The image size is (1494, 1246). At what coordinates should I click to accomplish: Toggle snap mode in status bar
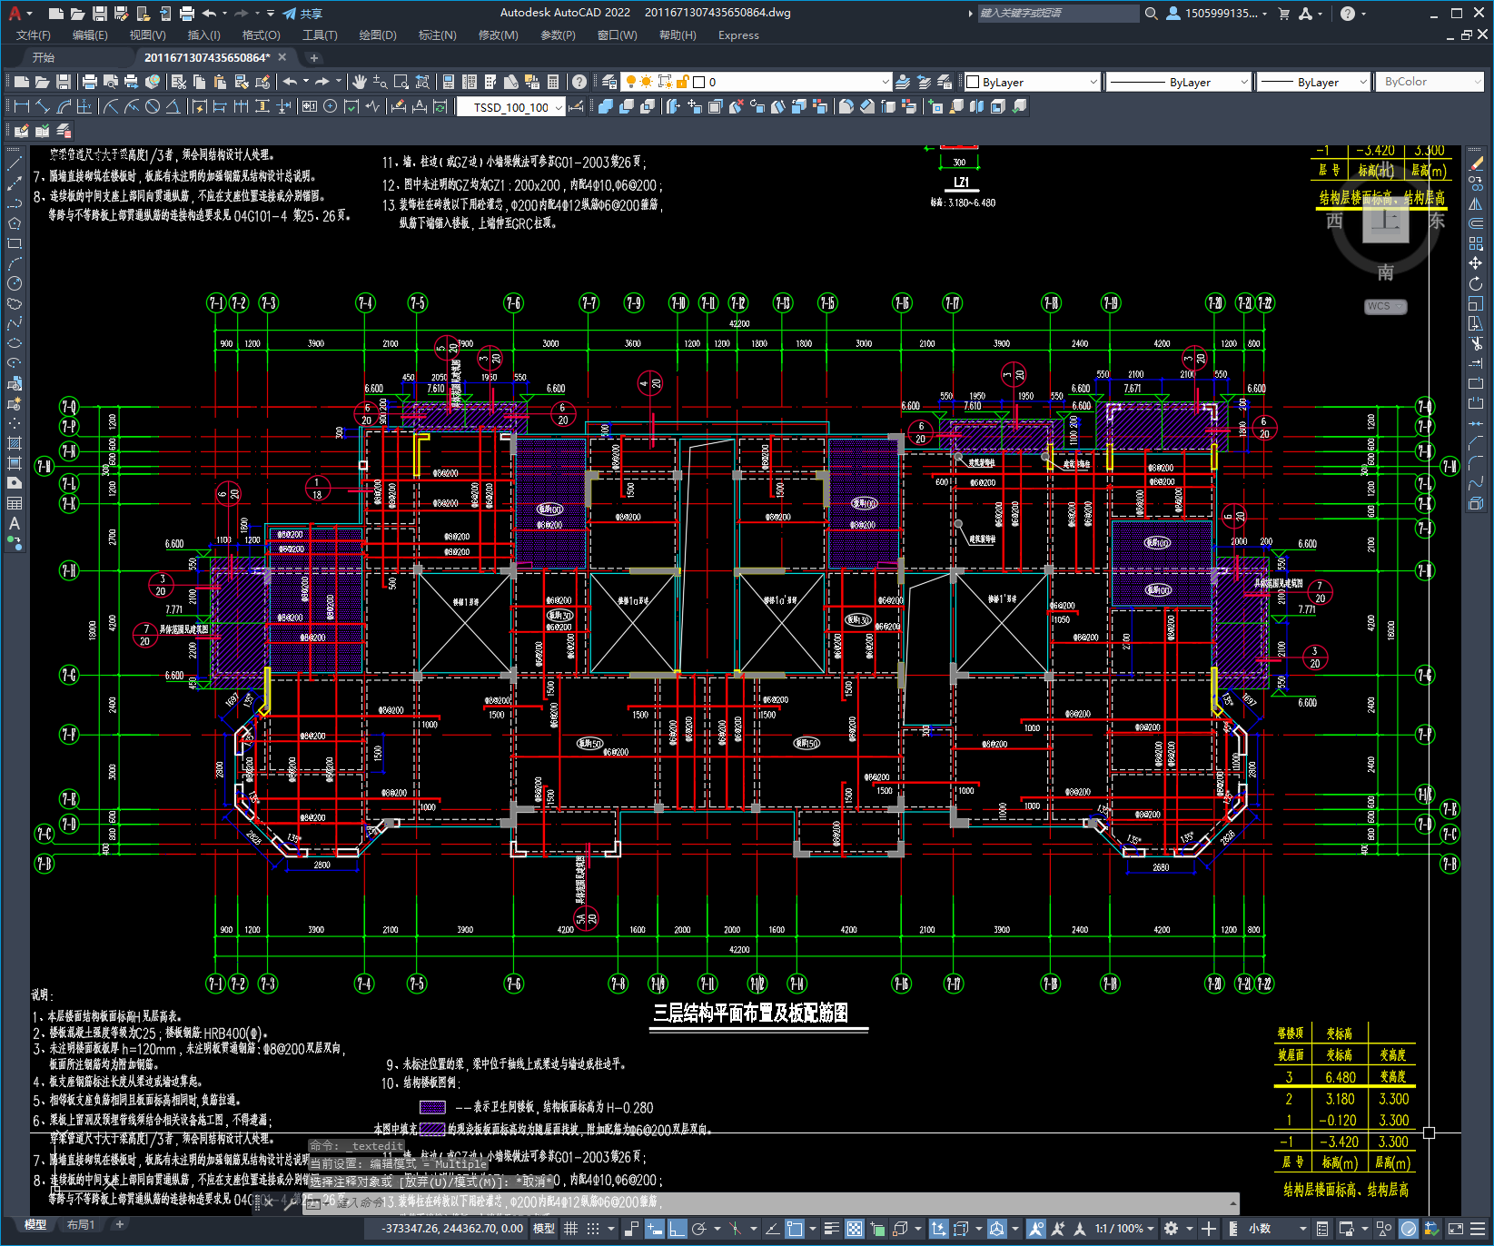point(592,1229)
